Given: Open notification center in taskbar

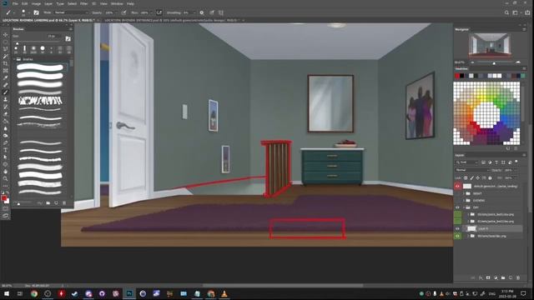Looking at the screenshot, I should pyautogui.click(x=523, y=293).
